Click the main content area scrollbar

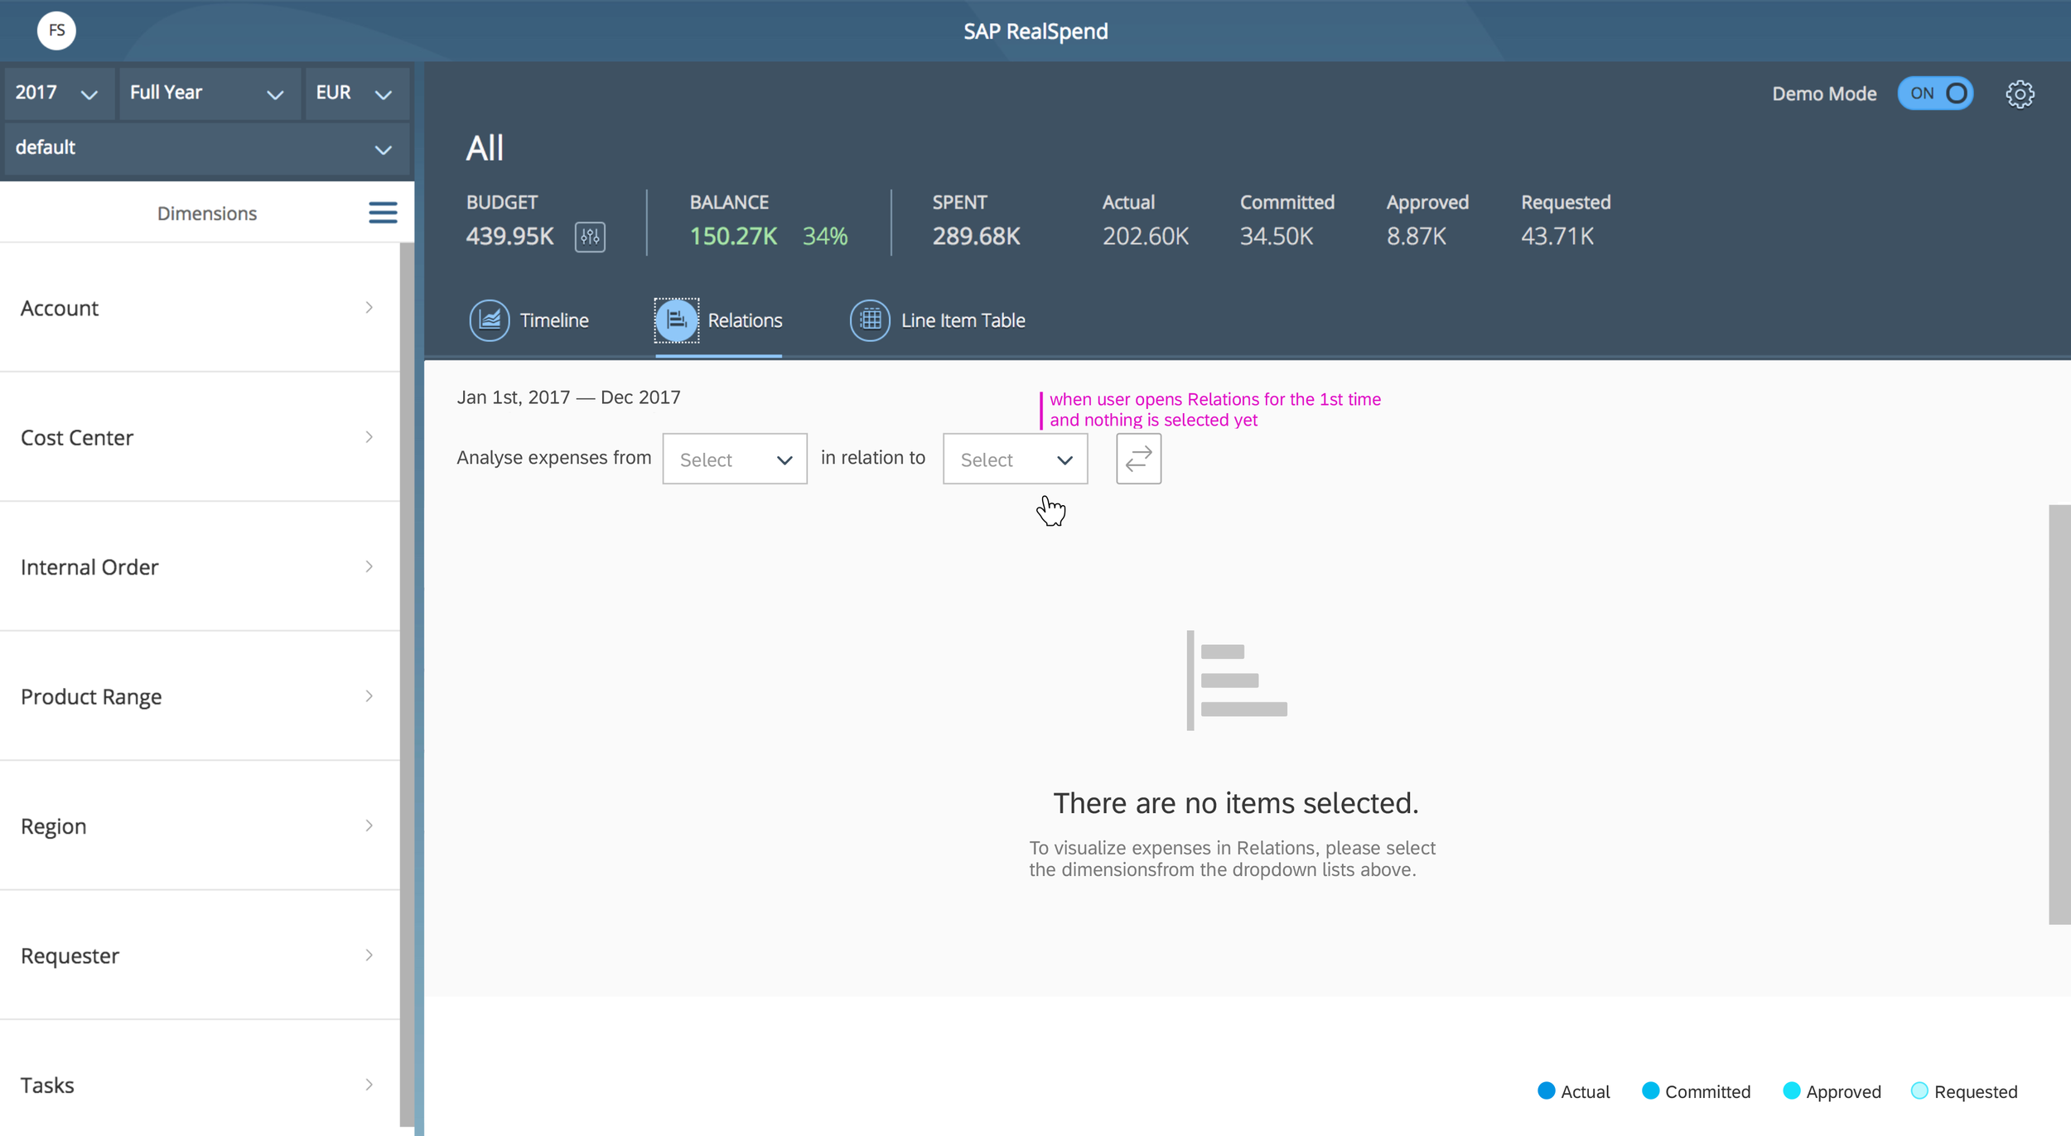[x=2059, y=714]
